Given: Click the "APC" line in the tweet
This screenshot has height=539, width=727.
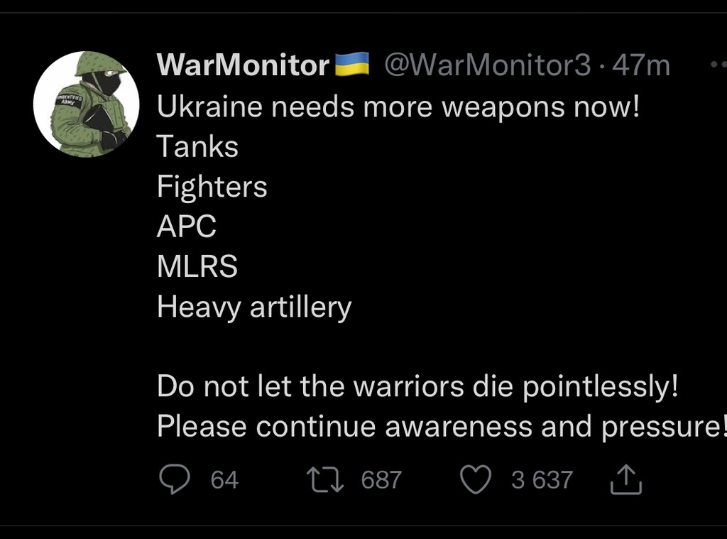Looking at the screenshot, I should pyautogui.click(x=186, y=227).
